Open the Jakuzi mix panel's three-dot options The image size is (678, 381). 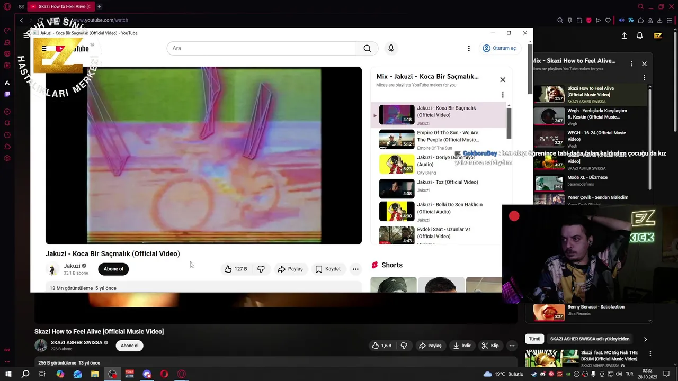click(x=503, y=95)
